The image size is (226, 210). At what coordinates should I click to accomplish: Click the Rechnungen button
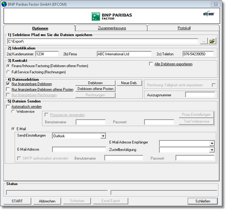pyautogui.click(x=95, y=95)
